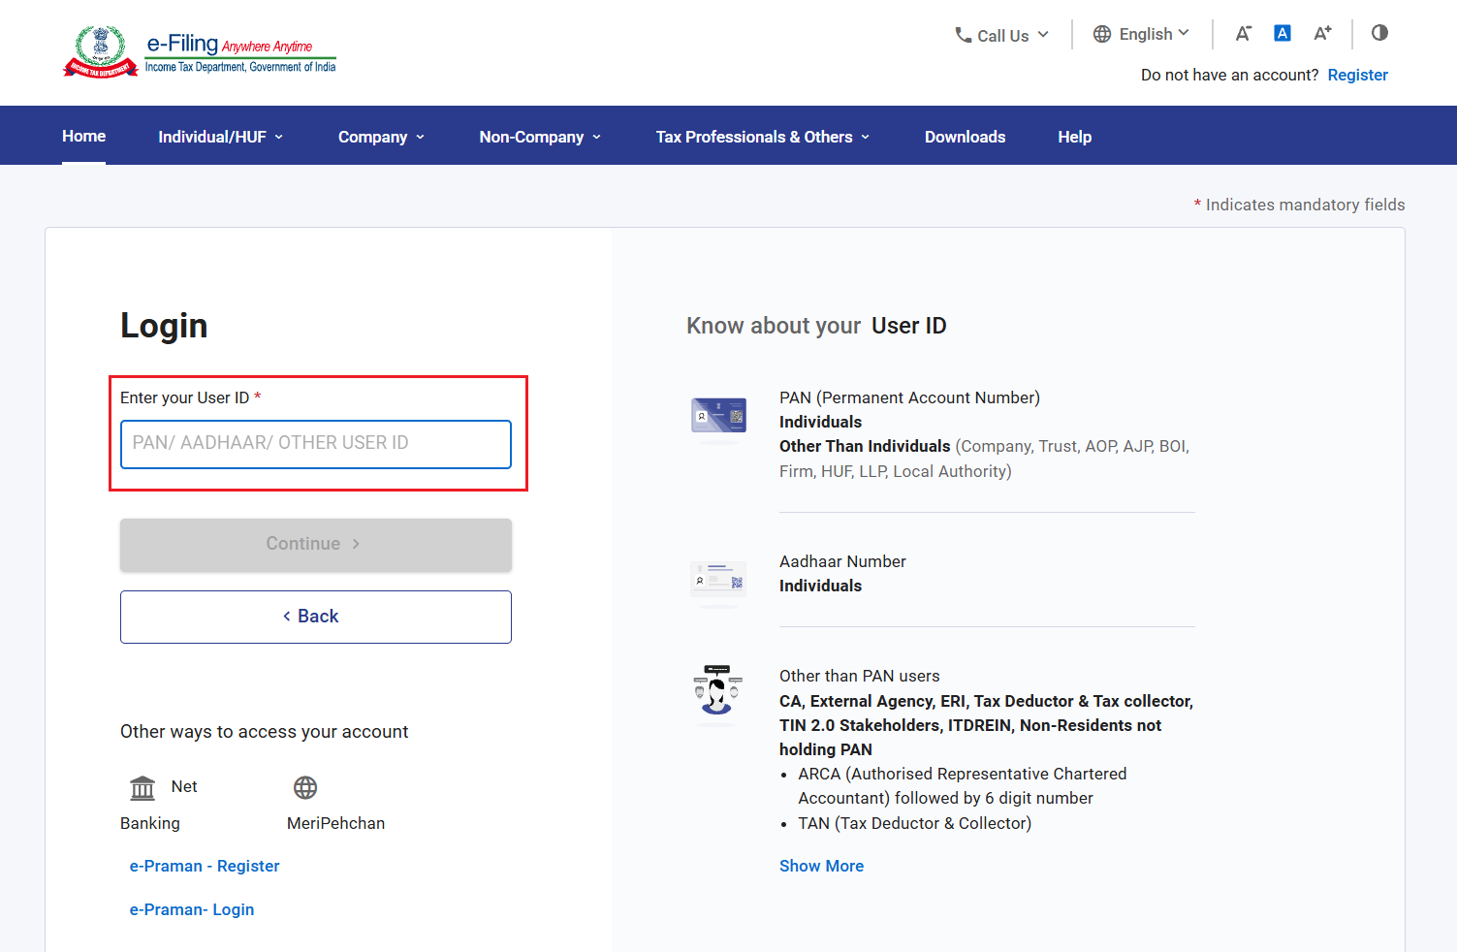1457x952 pixels.
Task: Focus the PAN/Aadhaar User ID input field
Action: [x=316, y=444]
